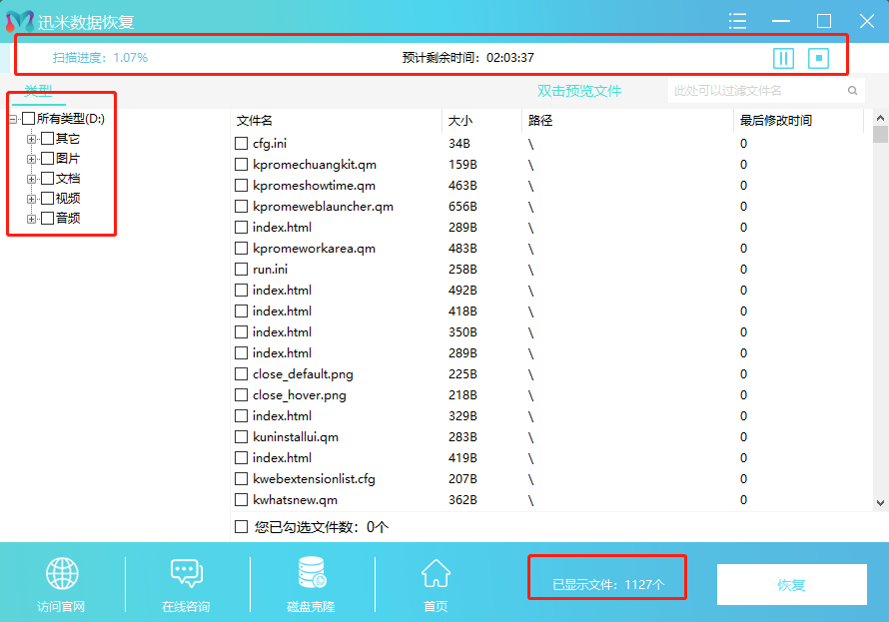This screenshot has height=622, width=889.
Task: Click the disk clone icon
Action: (312, 574)
